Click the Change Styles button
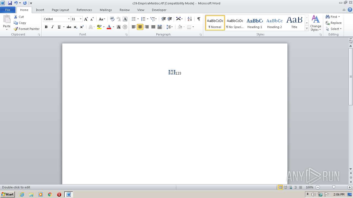 coord(316,23)
